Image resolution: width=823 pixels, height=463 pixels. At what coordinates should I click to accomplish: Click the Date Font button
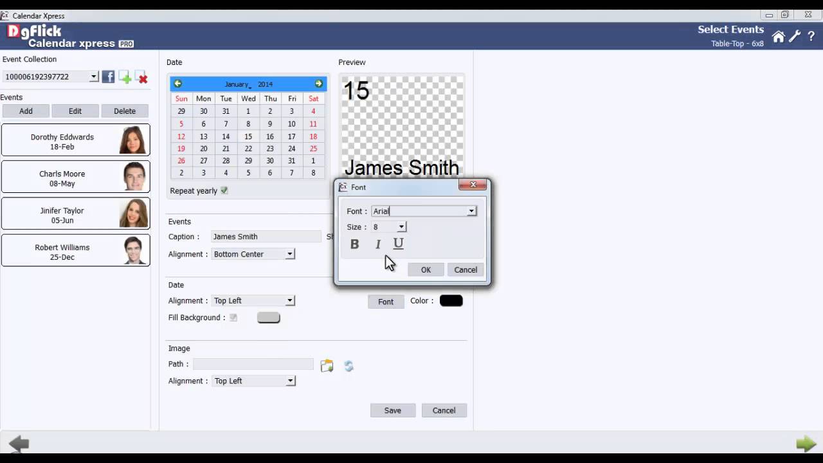pos(386,302)
